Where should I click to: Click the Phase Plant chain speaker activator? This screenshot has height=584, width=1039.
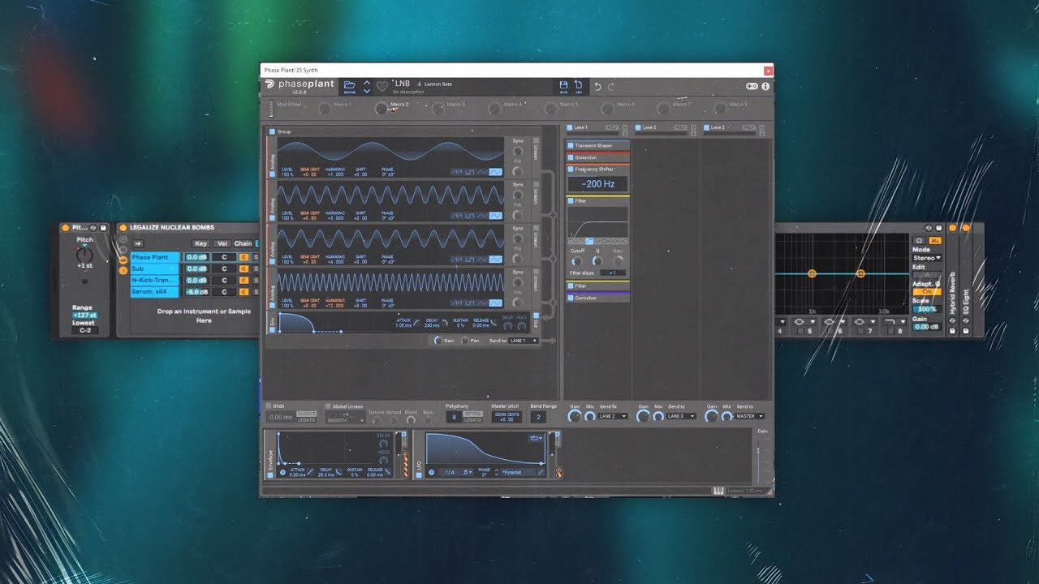(x=243, y=257)
